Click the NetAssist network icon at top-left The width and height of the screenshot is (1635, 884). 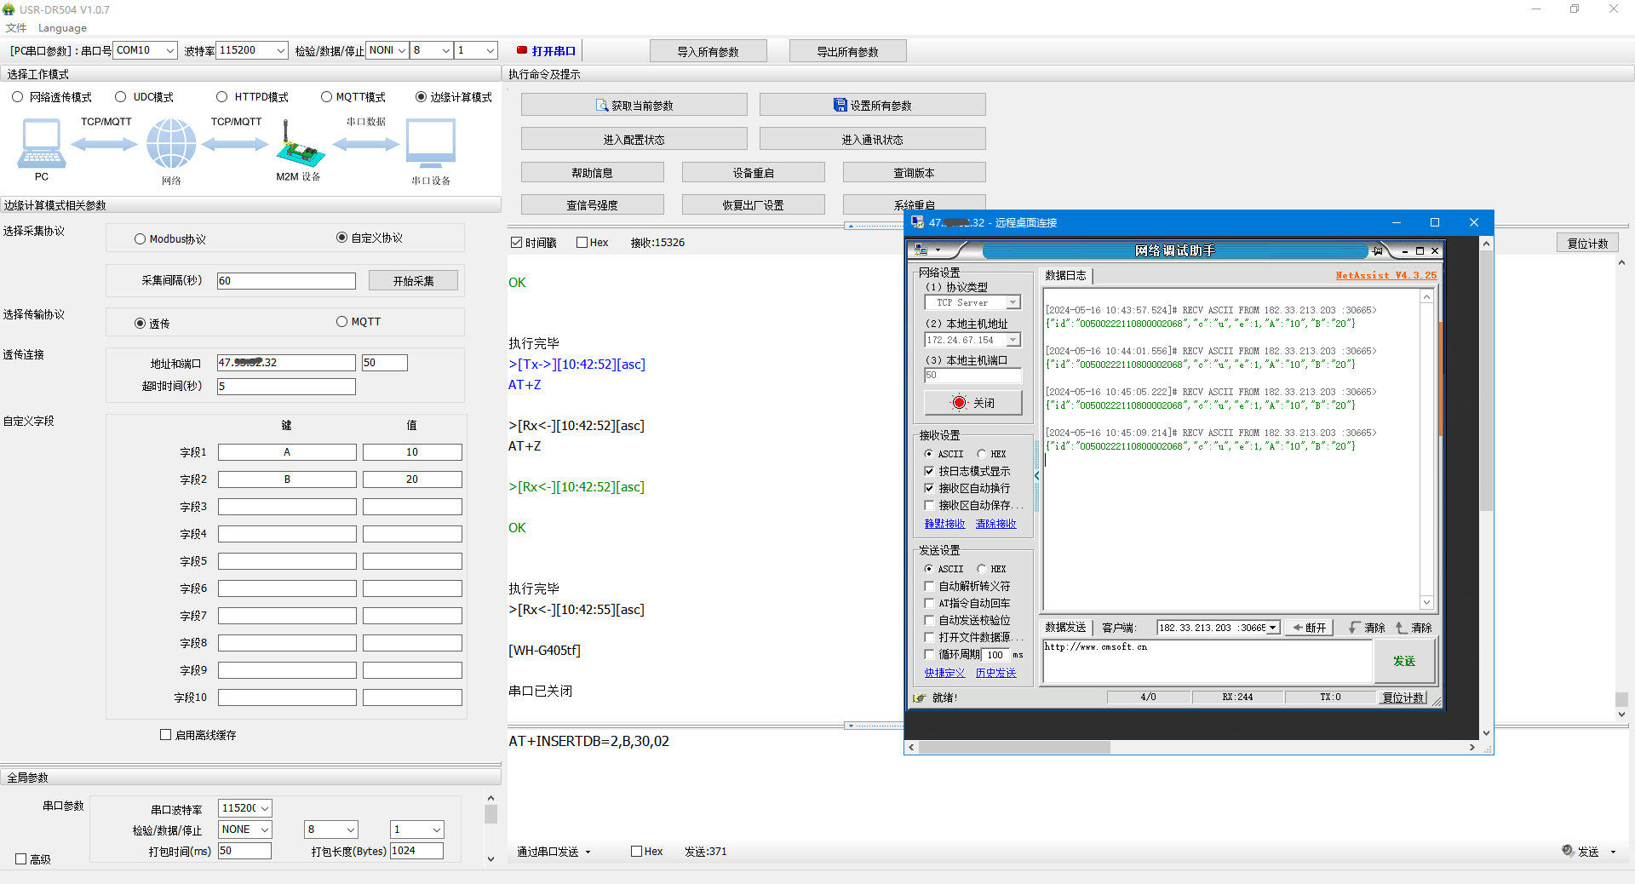(921, 250)
